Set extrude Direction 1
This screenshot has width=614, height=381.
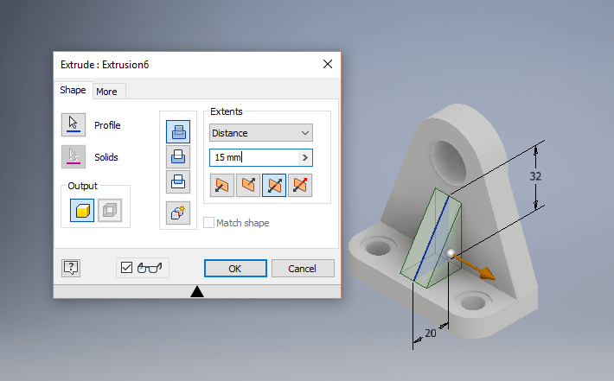click(222, 186)
